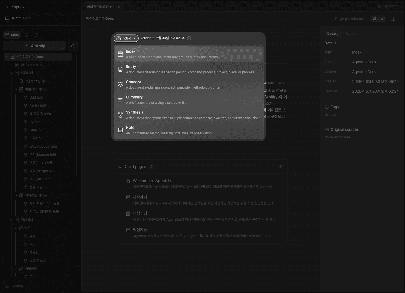This screenshot has height=293, width=405.
Task: Open the 테스트 Docs workspace icon
Action: pos(7,18)
